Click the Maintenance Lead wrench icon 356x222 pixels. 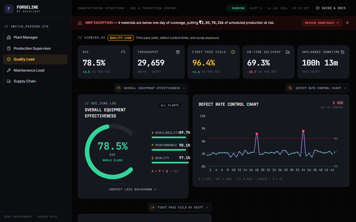(9, 70)
